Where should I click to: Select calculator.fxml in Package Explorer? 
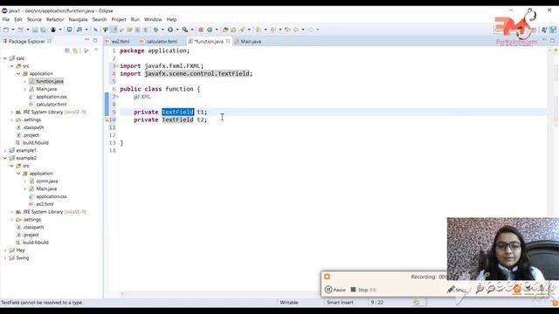click(x=52, y=105)
